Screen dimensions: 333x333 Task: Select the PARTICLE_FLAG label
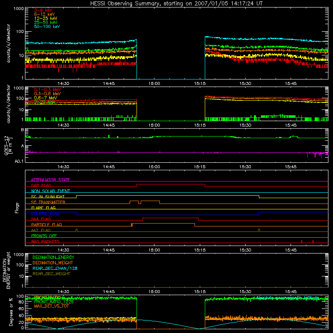pyautogui.click(x=47, y=224)
